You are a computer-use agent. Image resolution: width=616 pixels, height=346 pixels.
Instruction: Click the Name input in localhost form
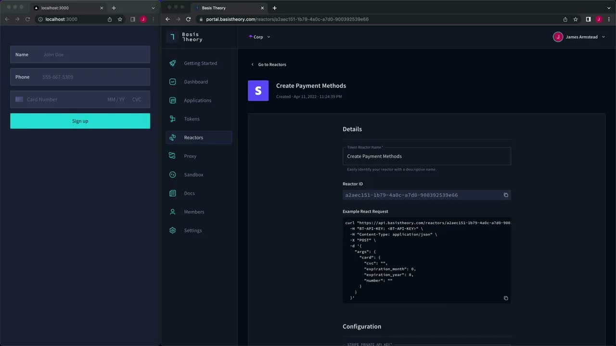80,54
